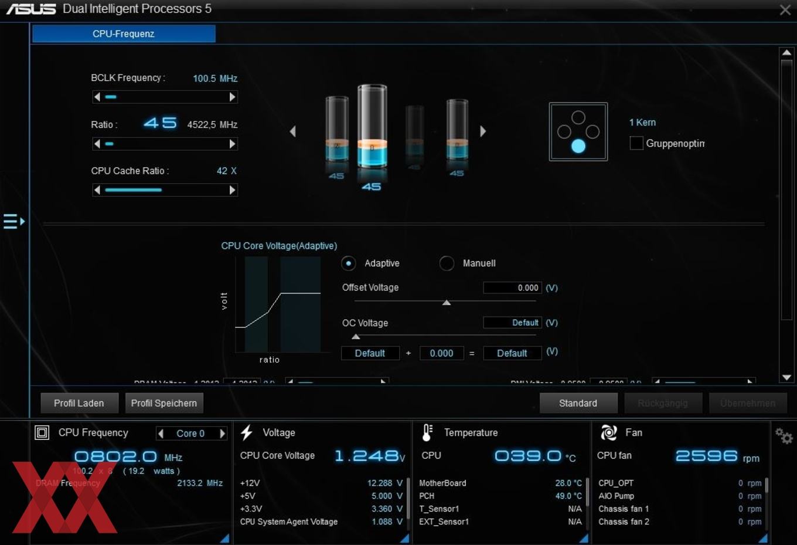Expand the Fan panel corner triangle

click(762, 538)
